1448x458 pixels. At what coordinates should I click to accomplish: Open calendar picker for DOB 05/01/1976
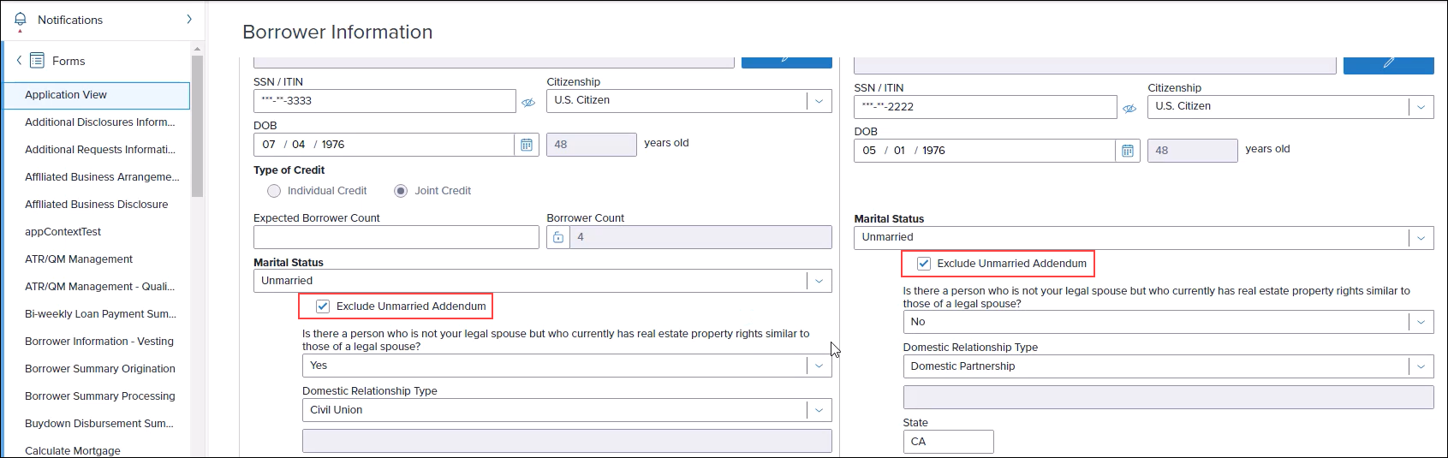click(1128, 151)
